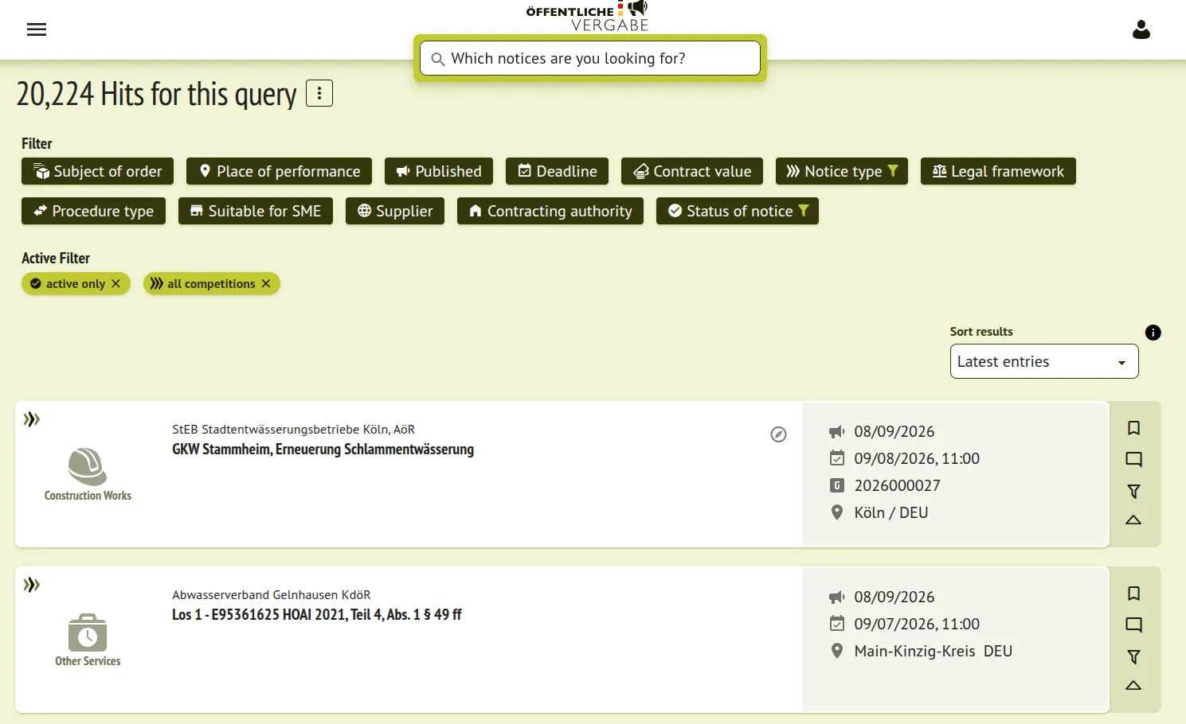
Task: Open the Status of notice filter
Action: pos(738,211)
